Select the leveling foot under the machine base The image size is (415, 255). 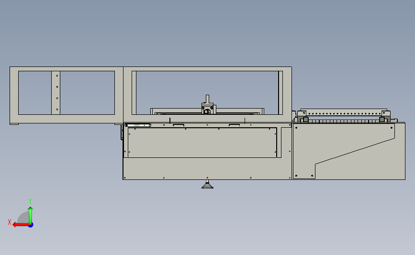point(208,185)
